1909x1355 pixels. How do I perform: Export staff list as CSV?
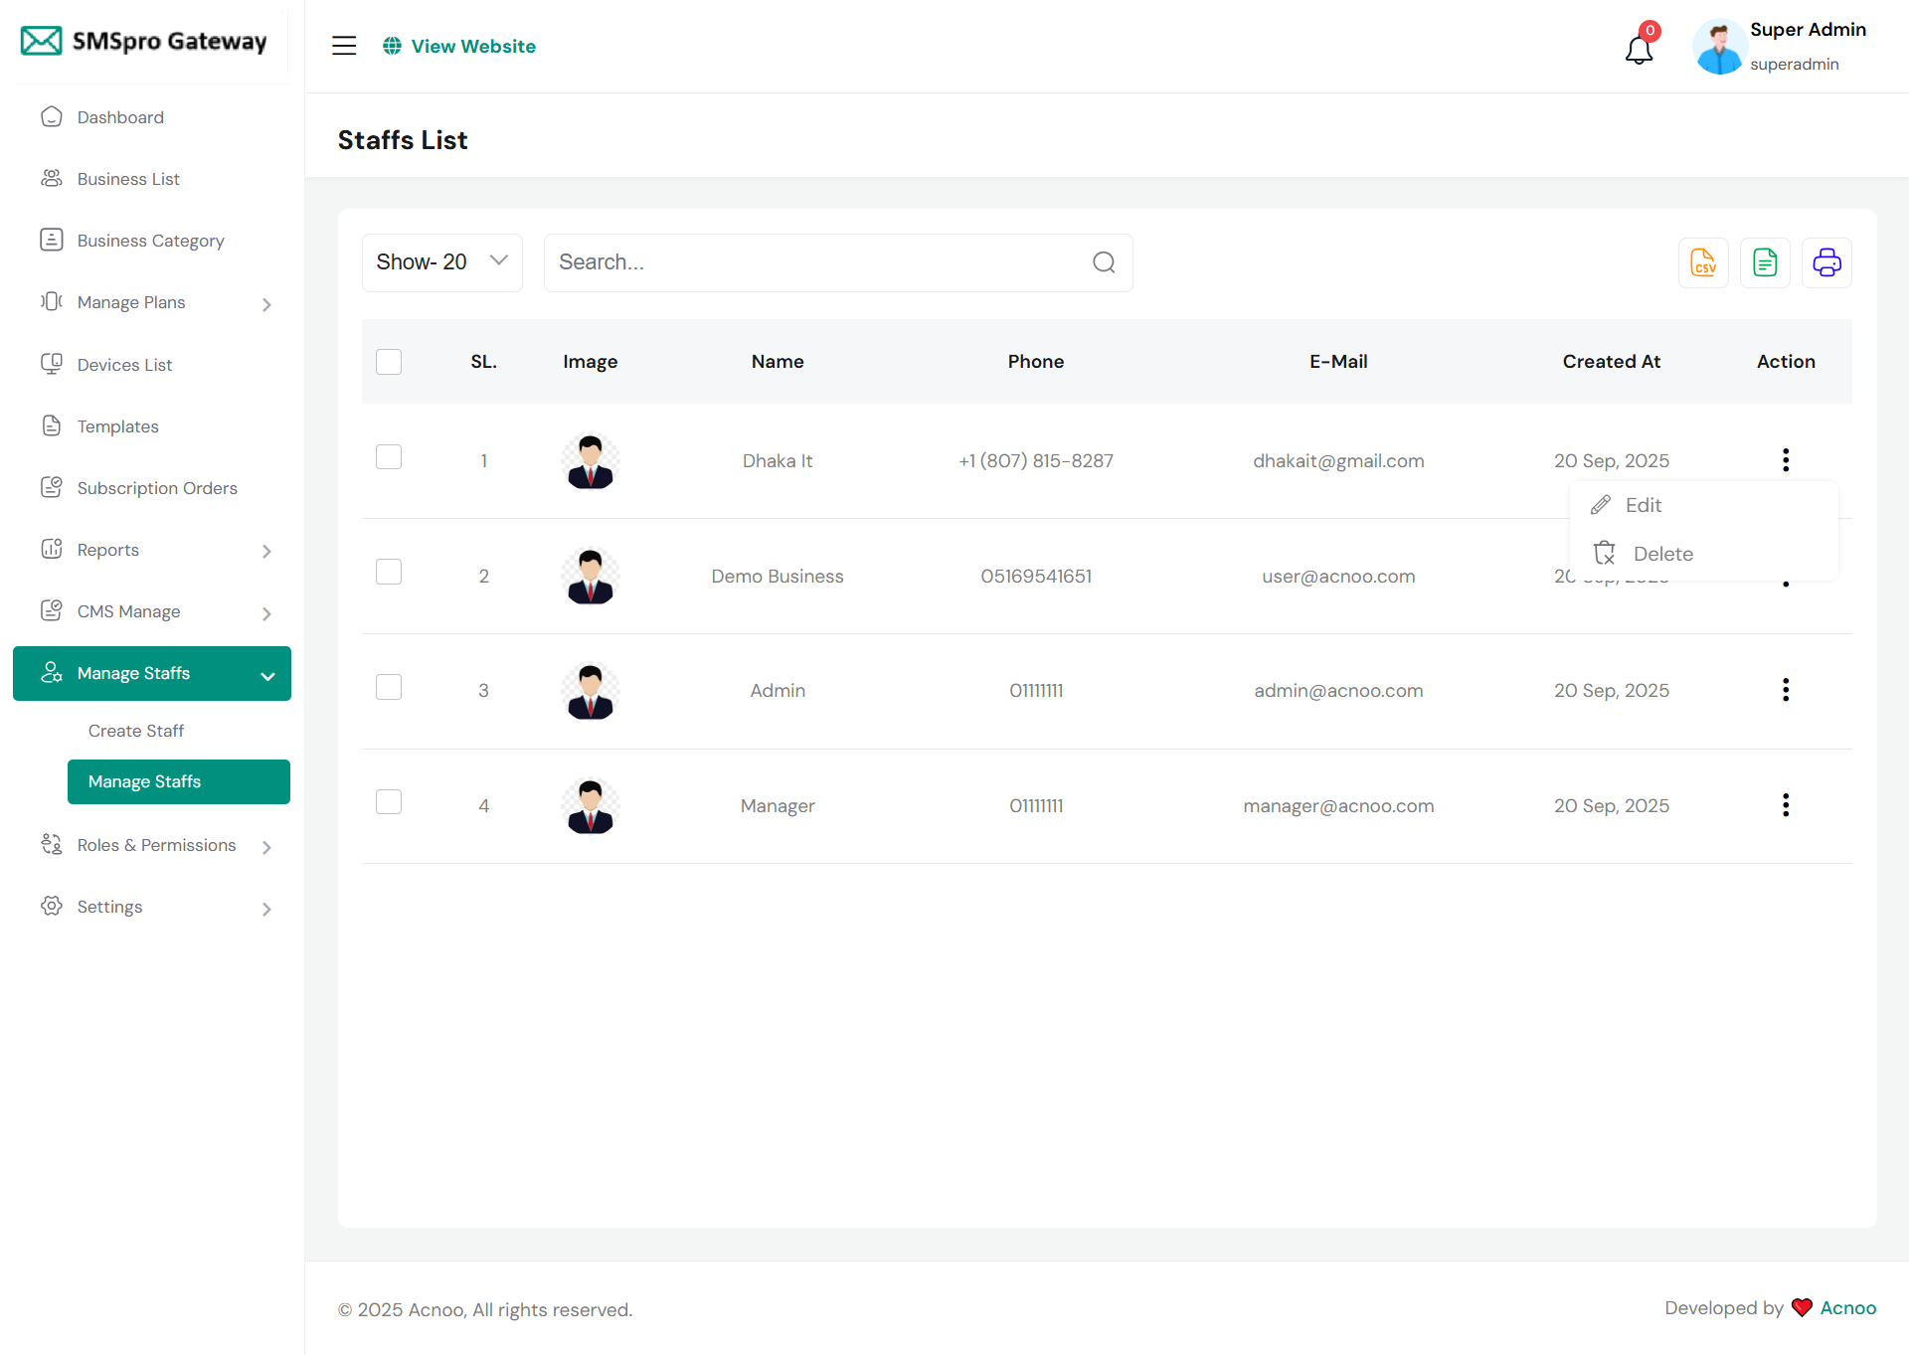1703,262
